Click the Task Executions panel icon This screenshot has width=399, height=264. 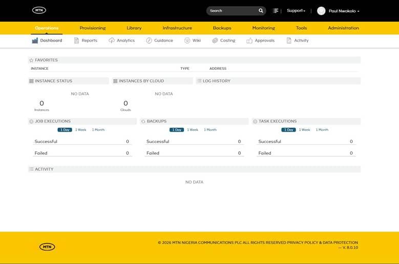click(255, 121)
